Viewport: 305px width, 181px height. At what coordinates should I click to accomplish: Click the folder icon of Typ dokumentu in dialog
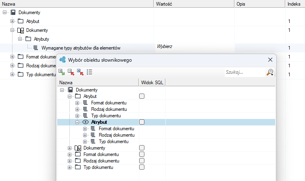[x=78, y=167]
